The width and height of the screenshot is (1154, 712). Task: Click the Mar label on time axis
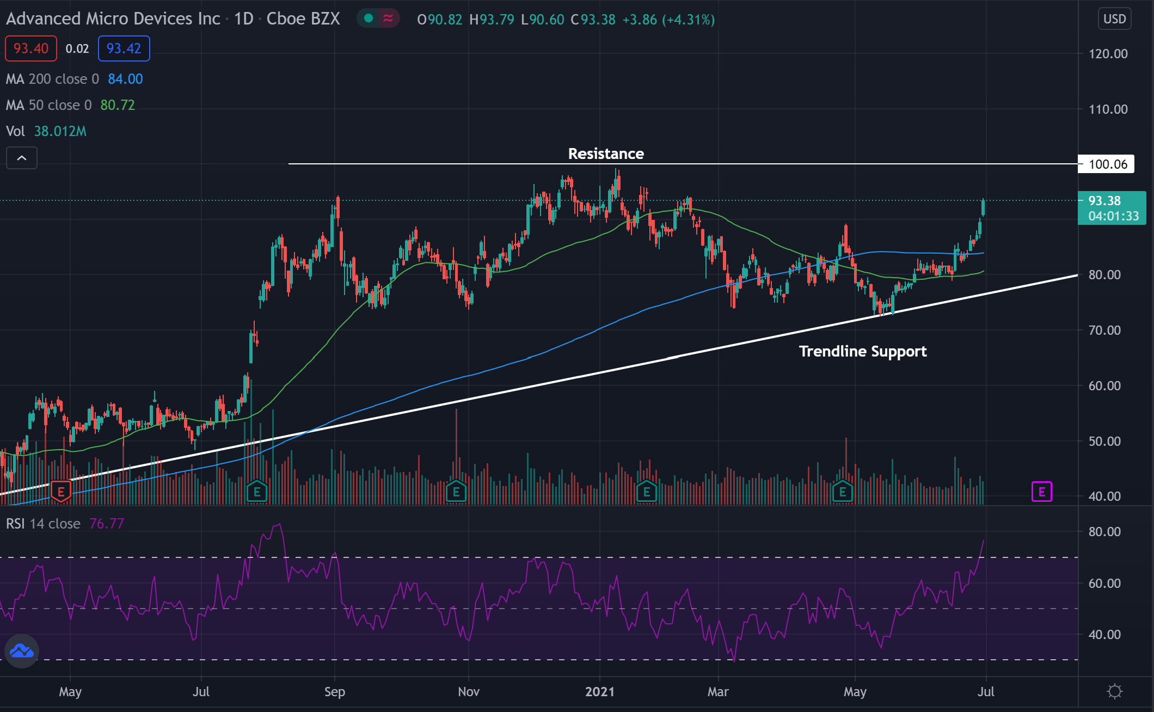[718, 691]
